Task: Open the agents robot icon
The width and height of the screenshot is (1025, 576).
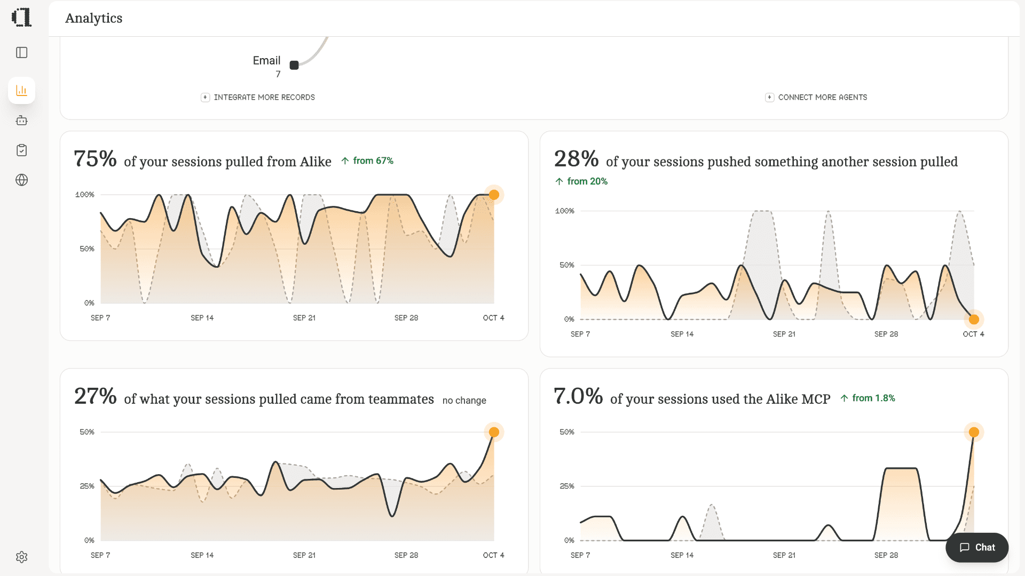Action: pos(22,121)
